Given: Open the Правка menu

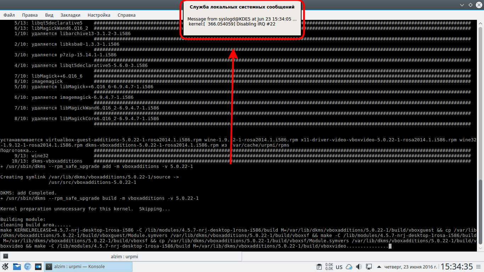Looking at the screenshot, I should point(30,15).
